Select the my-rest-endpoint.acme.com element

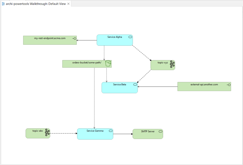[x=50, y=40]
